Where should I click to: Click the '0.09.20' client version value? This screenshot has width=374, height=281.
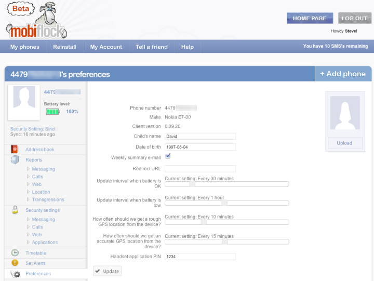coord(172,126)
